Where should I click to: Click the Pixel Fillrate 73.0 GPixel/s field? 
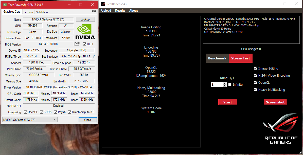point(34,69)
